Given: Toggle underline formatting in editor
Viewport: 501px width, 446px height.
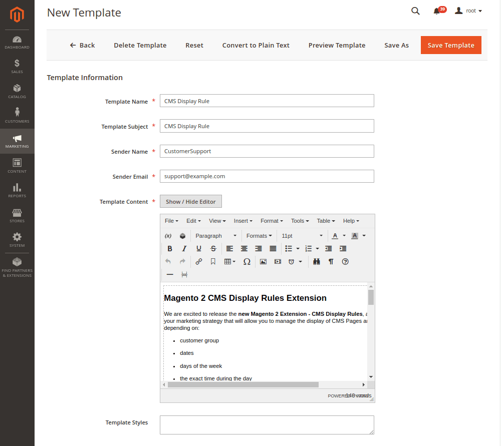Looking at the screenshot, I should (199, 249).
